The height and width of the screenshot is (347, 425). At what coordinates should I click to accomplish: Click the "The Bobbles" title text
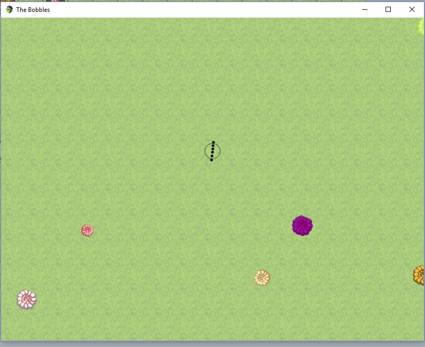33,9
